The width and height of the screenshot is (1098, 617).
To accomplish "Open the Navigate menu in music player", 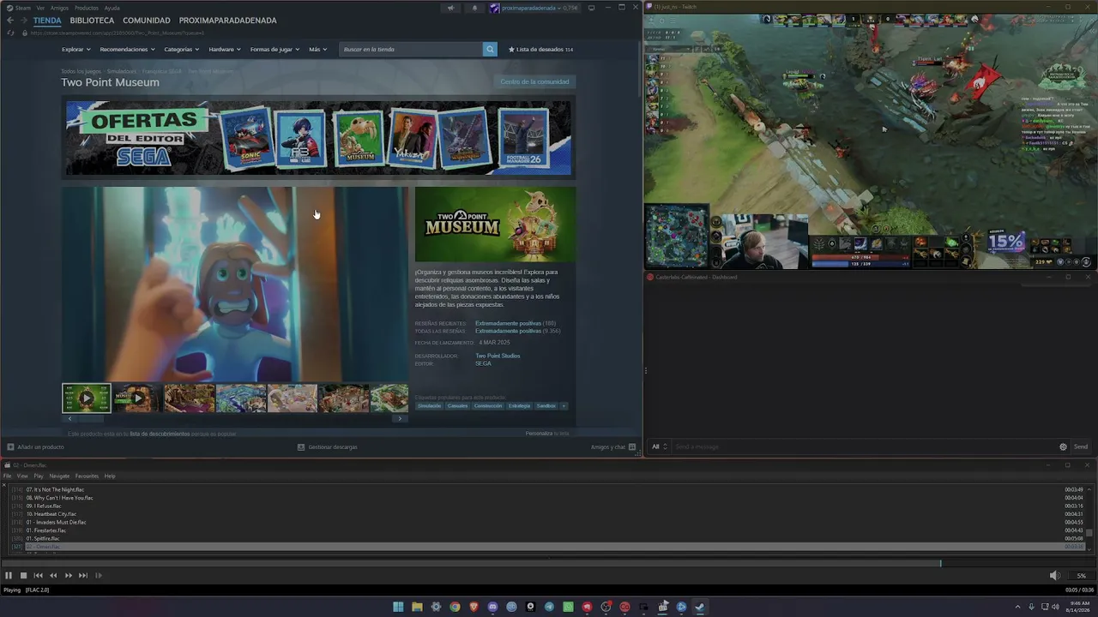I will (59, 476).
